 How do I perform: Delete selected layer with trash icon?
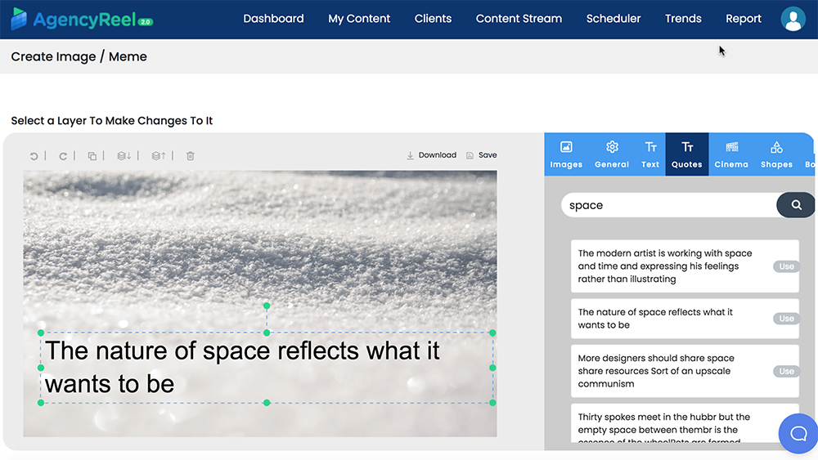(x=191, y=156)
